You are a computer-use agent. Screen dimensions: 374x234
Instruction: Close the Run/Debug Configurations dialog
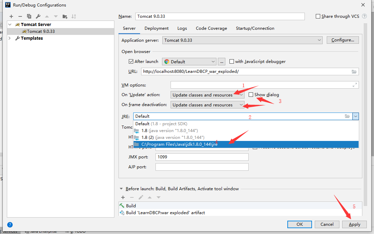pos(363,5)
